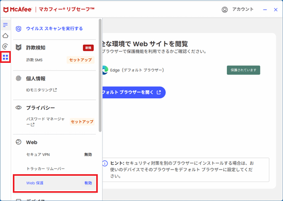Click the Web サイトを閲覧 heading text
The height and width of the screenshot is (201, 283).
coord(161,44)
